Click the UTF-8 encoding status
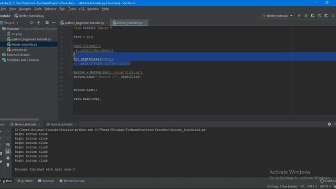The image size is (336, 189). [x=325, y=186]
